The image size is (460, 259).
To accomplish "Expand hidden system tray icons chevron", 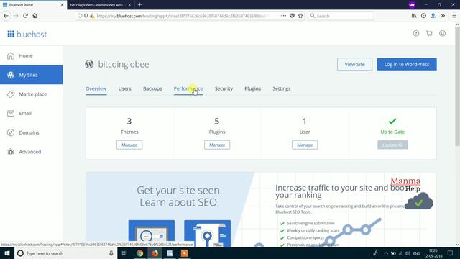I will [386, 253].
